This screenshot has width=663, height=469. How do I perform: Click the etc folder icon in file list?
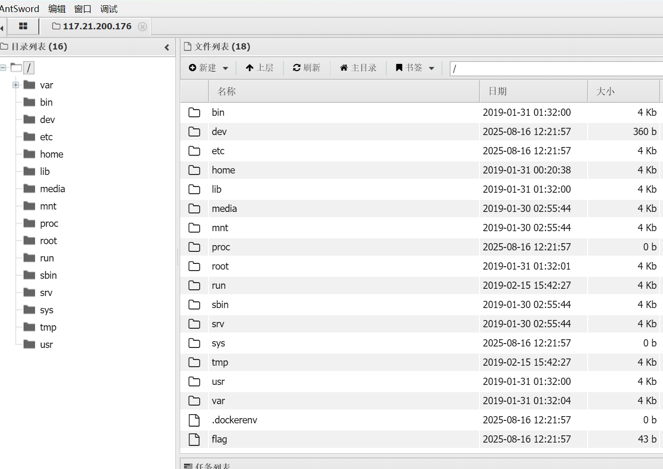194,151
